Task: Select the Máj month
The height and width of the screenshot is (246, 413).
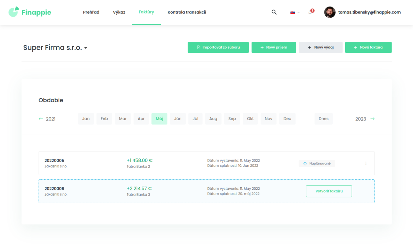Action: pyautogui.click(x=159, y=119)
